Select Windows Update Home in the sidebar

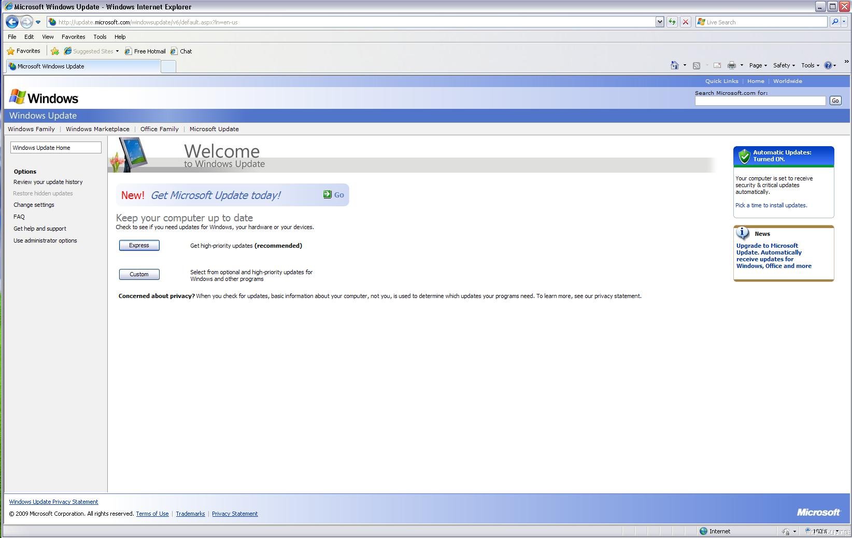(x=56, y=148)
